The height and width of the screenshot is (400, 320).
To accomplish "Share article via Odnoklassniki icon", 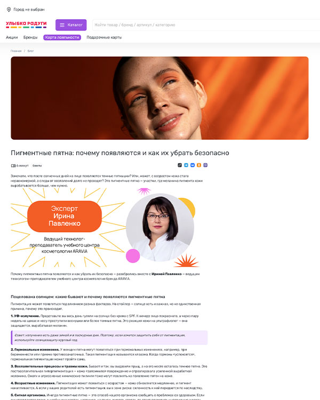I will [199, 165].
